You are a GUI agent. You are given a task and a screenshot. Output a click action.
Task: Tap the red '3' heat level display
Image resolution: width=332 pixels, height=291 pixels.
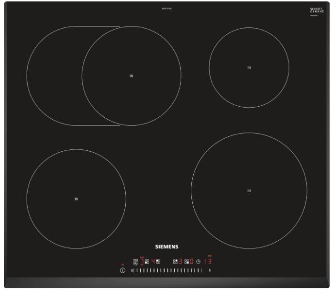pos(181,261)
